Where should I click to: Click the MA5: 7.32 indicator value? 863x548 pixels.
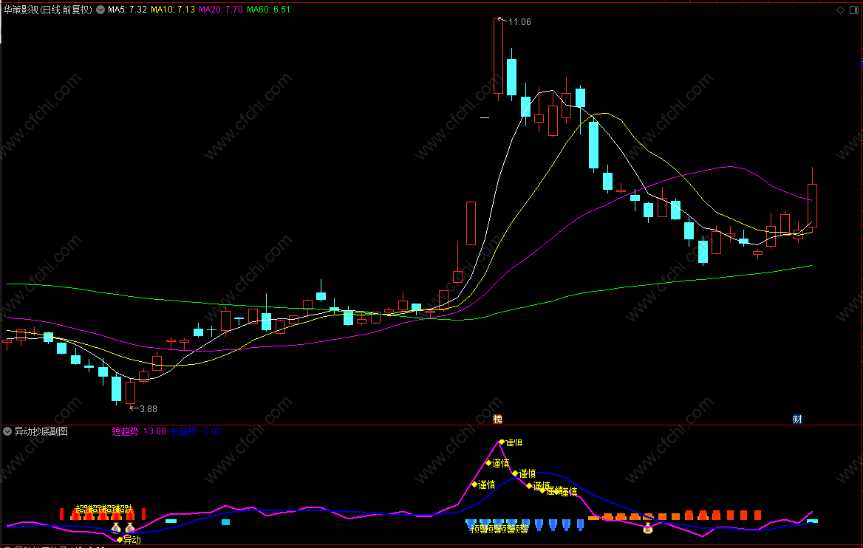click(x=127, y=10)
